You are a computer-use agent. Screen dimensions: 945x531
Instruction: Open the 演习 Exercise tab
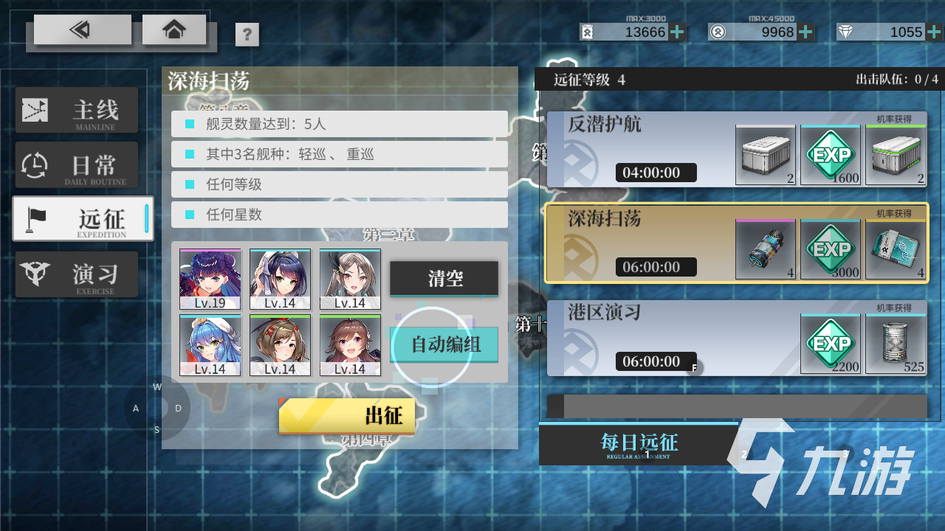click(77, 274)
